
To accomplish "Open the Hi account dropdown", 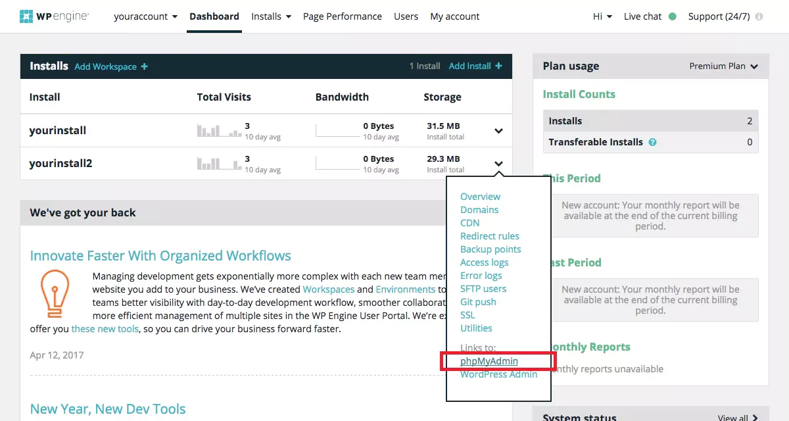I will tap(601, 16).
